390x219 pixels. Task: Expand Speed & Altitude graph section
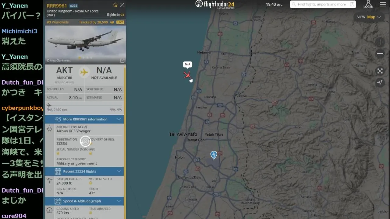[84, 201]
